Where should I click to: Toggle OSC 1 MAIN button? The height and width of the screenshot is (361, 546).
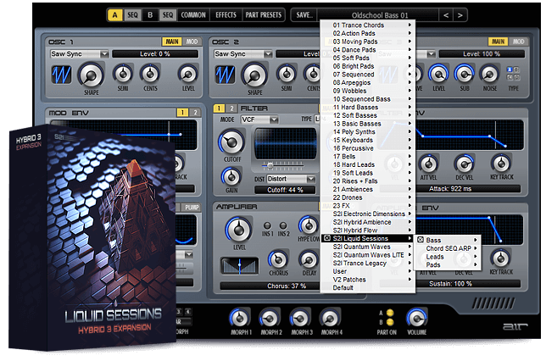tap(172, 42)
